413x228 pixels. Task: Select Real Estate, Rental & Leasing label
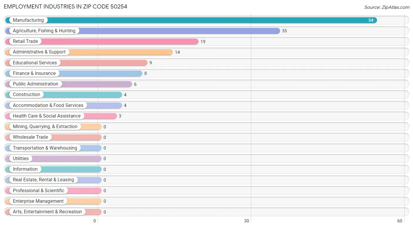coord(43,180)
